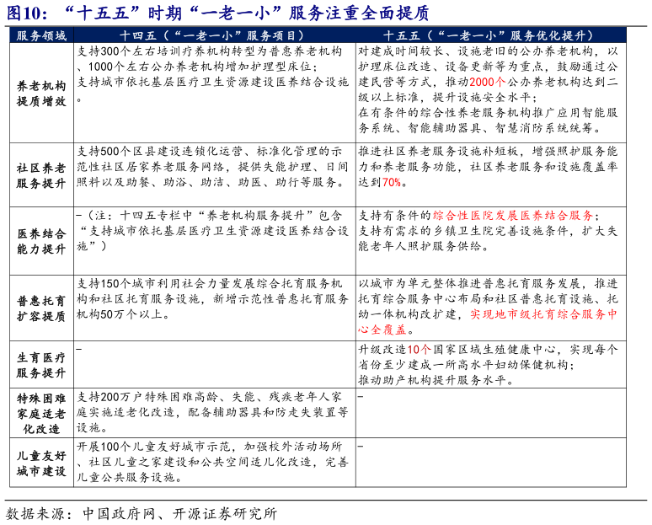
Task: Click the line '支持城市依托基层医疗卫生资源建设' in first row
Action: [213, 82]
